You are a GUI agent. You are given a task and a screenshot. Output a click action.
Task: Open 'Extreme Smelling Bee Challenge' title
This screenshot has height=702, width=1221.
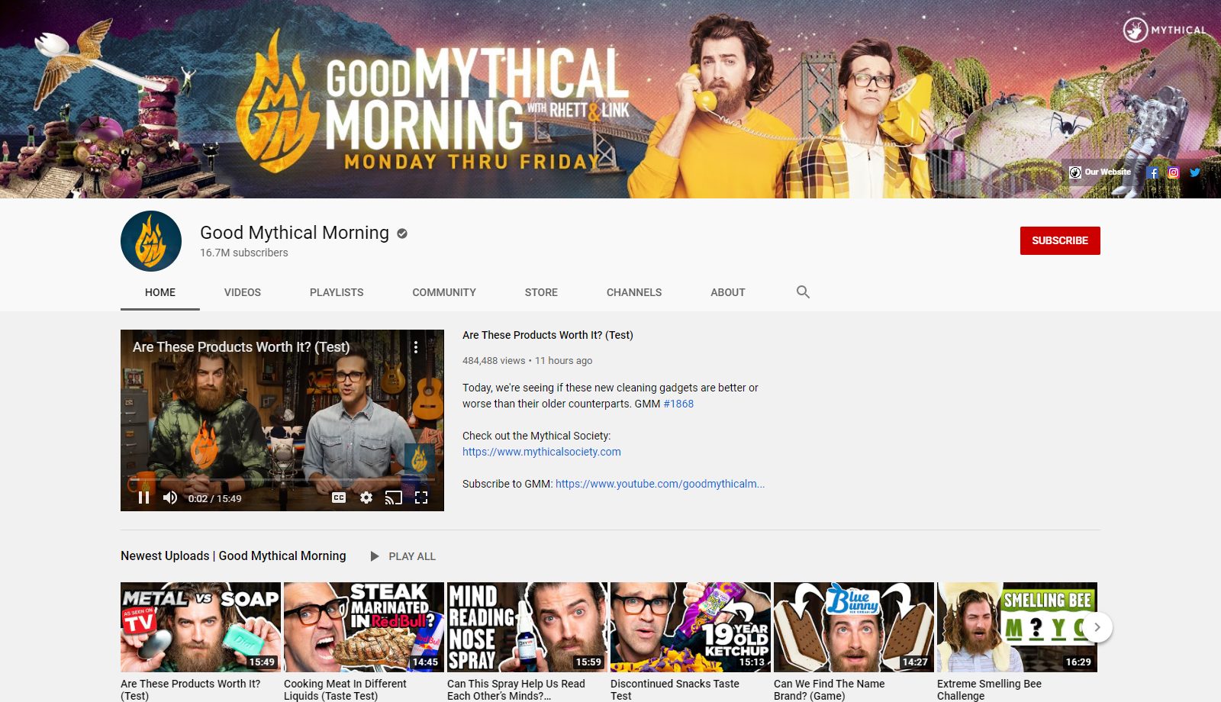tap(989, 690)
